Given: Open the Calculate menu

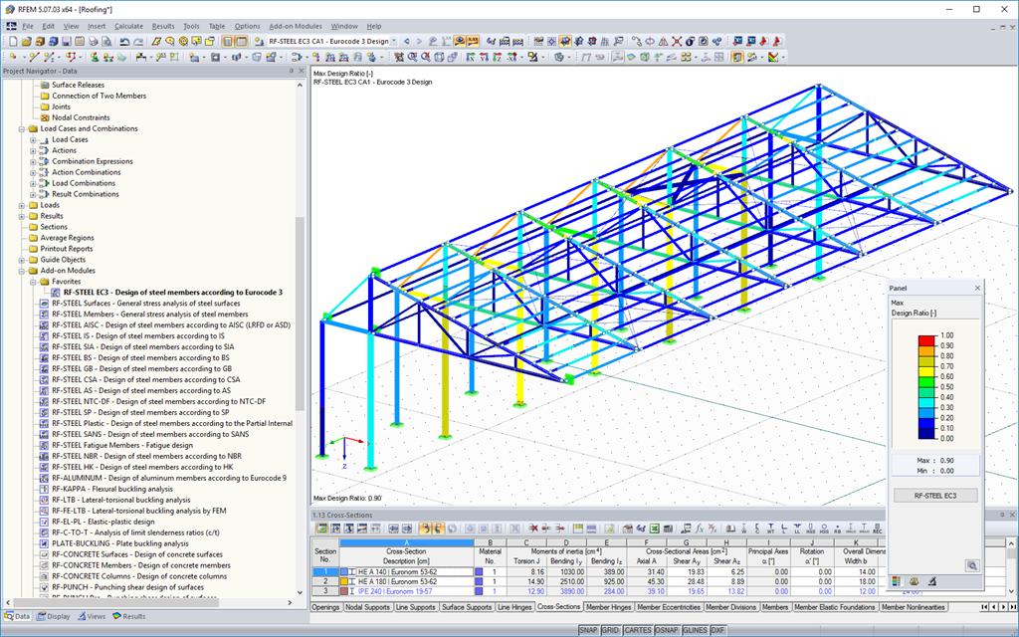Looking at the screenshot, I should pos(127,26).
